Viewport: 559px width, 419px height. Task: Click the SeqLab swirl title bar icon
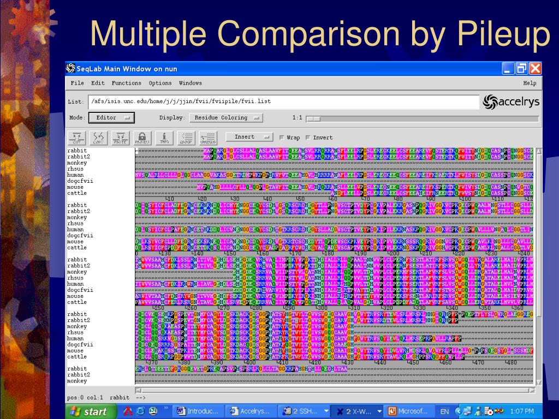click(x=70, y=68)
